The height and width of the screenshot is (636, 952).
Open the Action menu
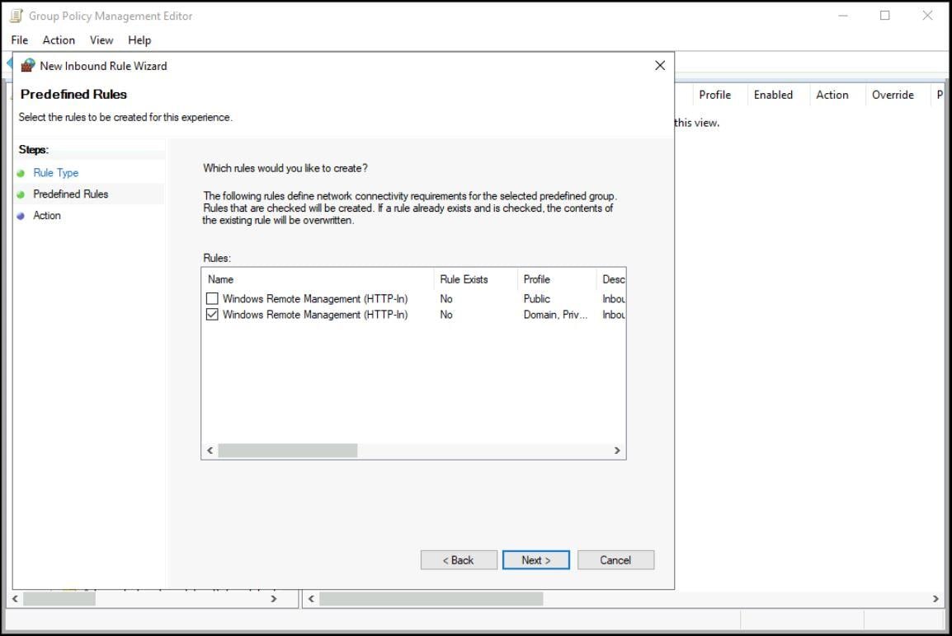point(58,40)
